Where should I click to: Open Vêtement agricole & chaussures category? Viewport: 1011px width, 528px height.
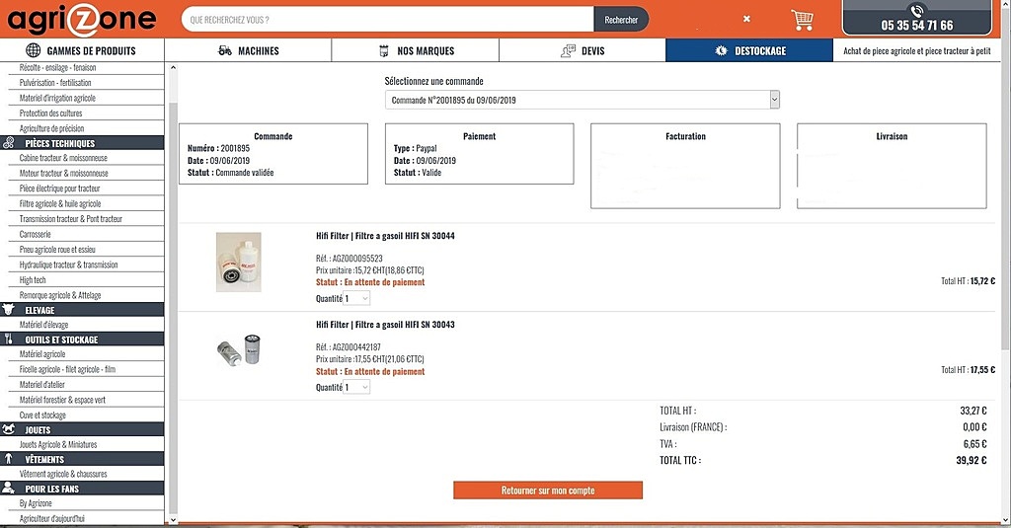(63, 474)
